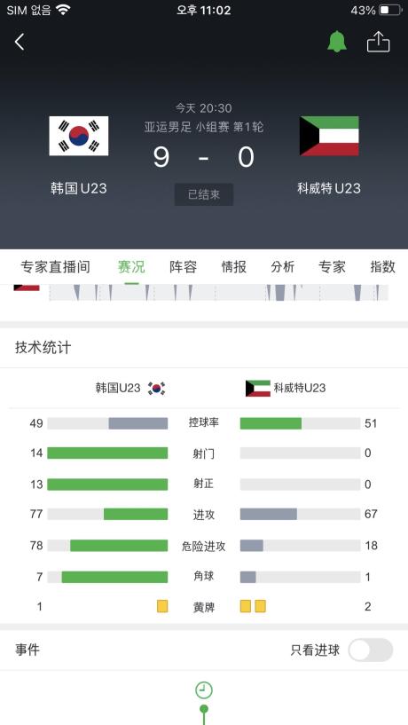Tap the large Kuwait flag
This screenshot has height=725, width=408.
[x=329, y=136]
